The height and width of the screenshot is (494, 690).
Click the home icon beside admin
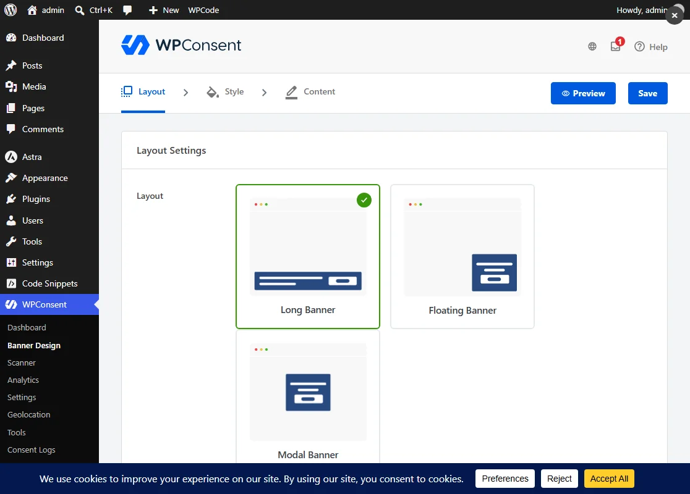32,10
